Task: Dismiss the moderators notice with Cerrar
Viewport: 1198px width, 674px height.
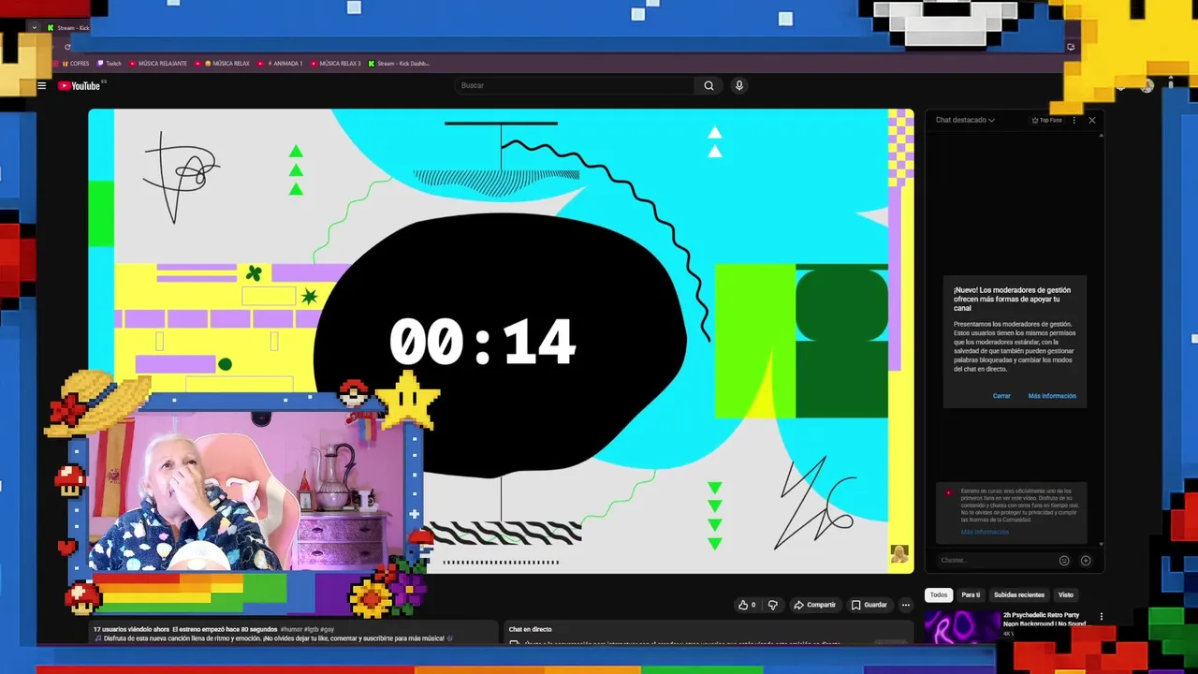Action: coord(1001,396)
